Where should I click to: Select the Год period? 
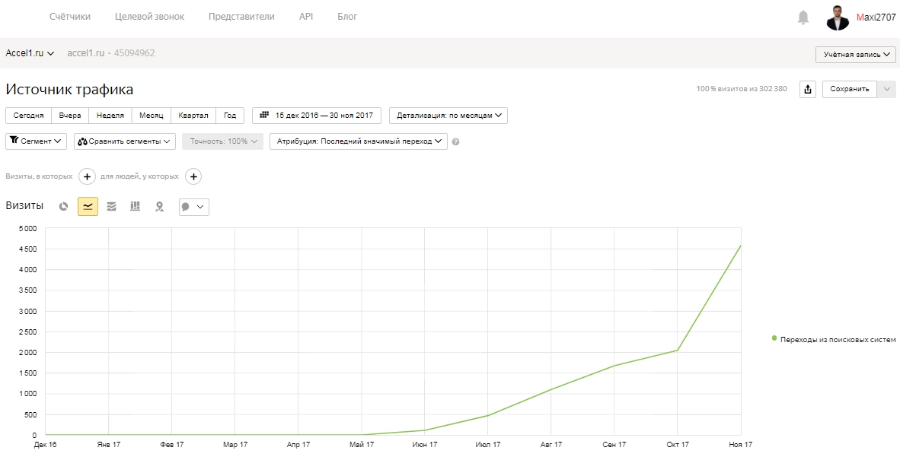230,115
